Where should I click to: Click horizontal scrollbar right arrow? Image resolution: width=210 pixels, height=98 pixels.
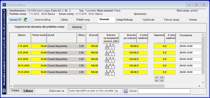tap(199, 86)
